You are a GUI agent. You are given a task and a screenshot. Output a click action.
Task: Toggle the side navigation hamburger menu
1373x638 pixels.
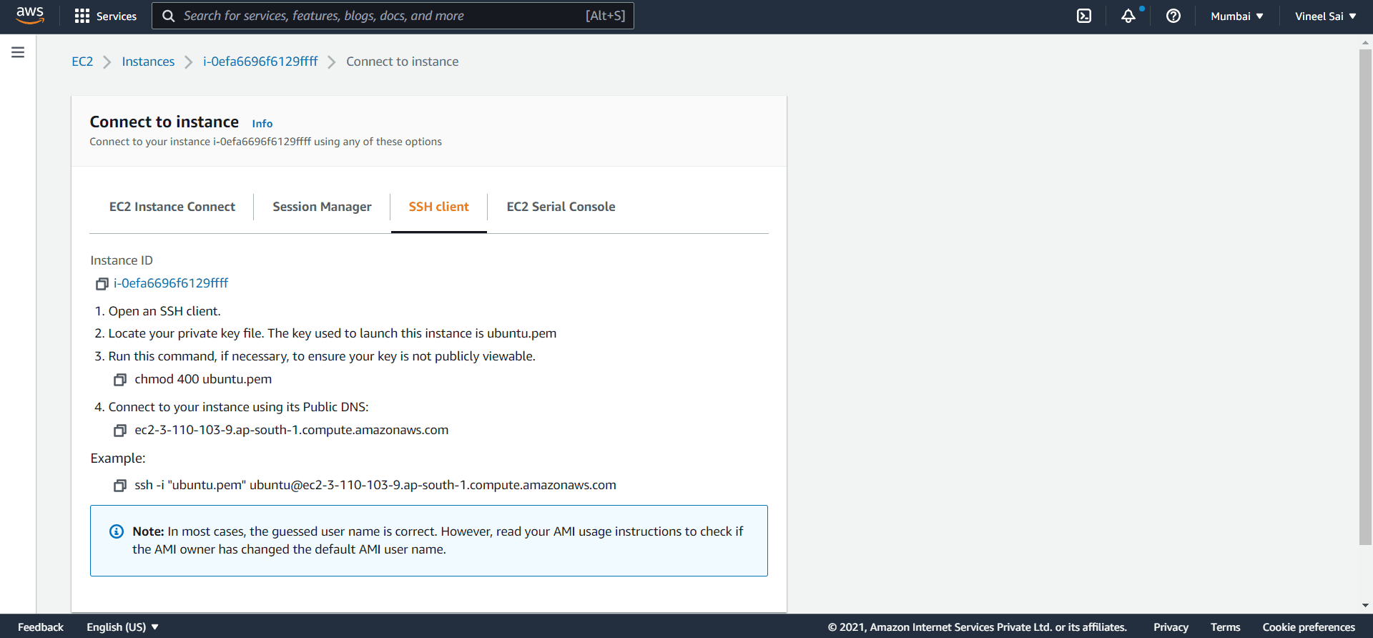point(18,52)
